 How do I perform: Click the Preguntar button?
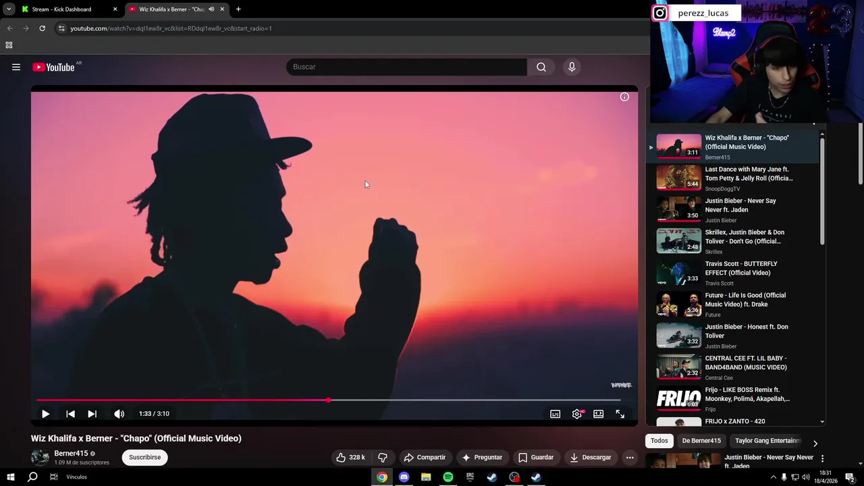click(482, 458)
